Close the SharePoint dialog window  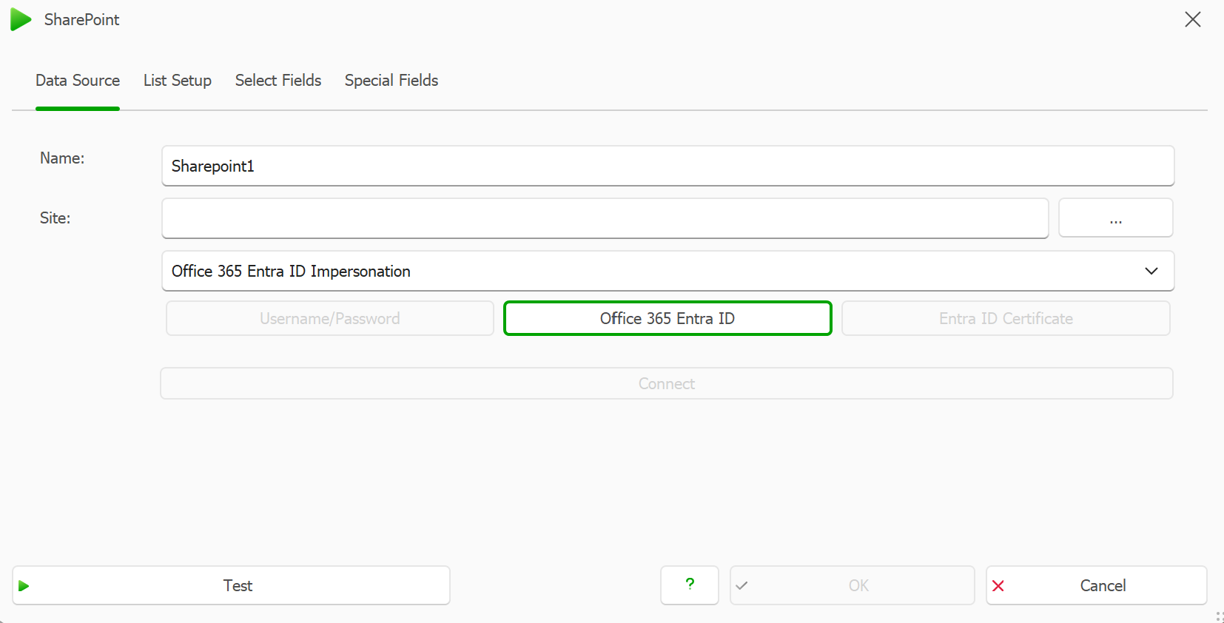(1192, 20)
